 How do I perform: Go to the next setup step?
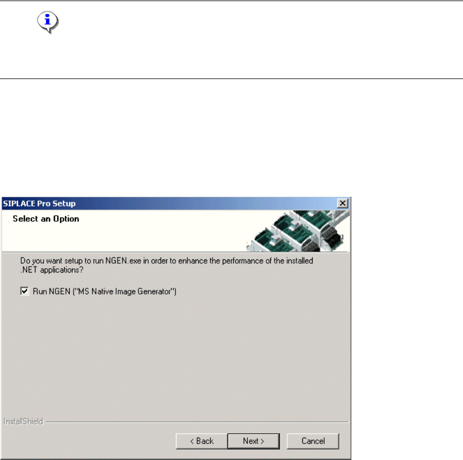coord(253,441)
